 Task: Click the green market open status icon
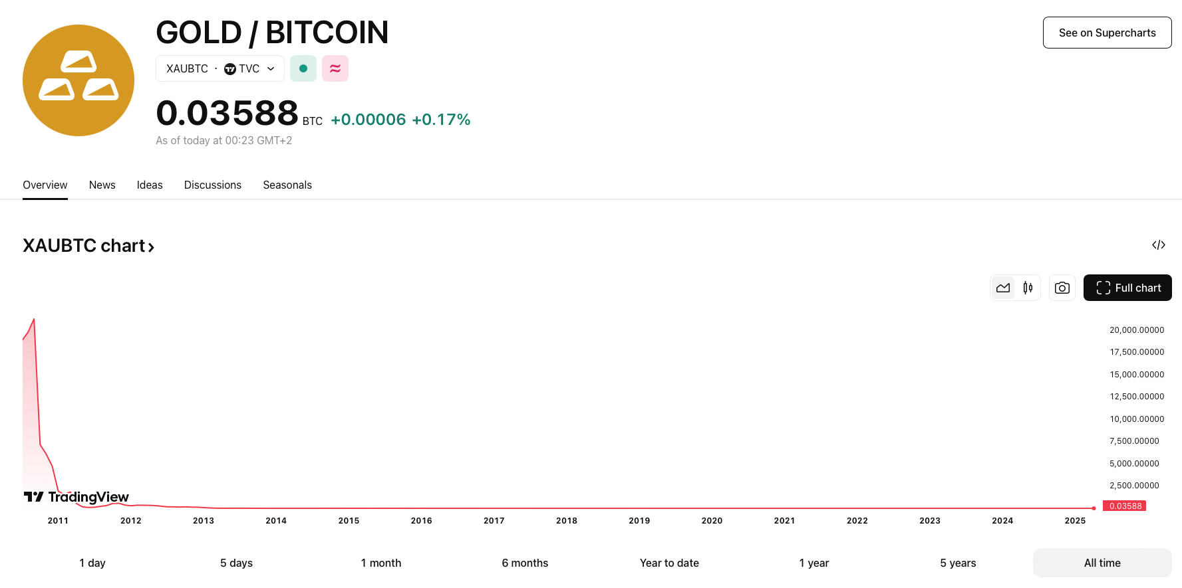tap(303, 68)
